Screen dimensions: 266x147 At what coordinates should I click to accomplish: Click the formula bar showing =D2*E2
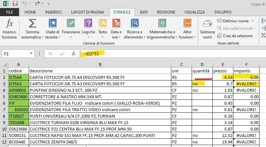(x=173, y=54)
